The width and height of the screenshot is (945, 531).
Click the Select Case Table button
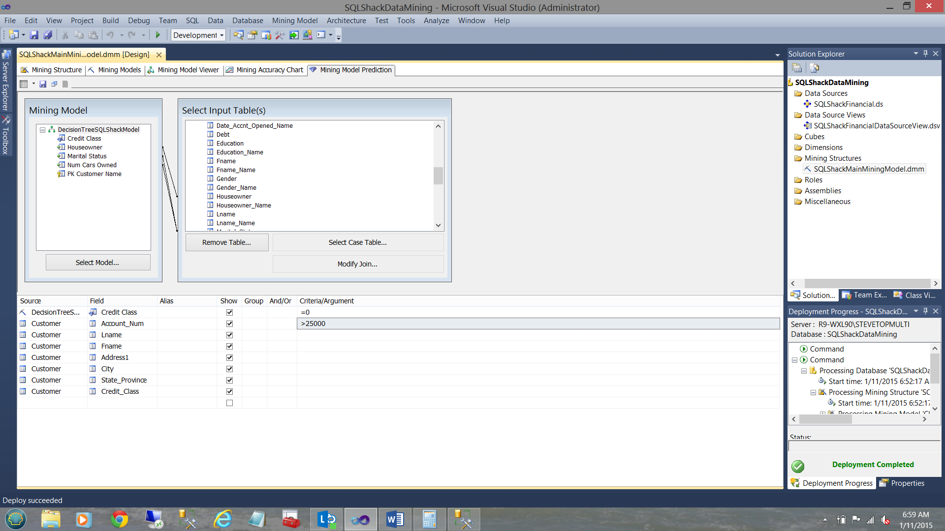coord(358,242)
